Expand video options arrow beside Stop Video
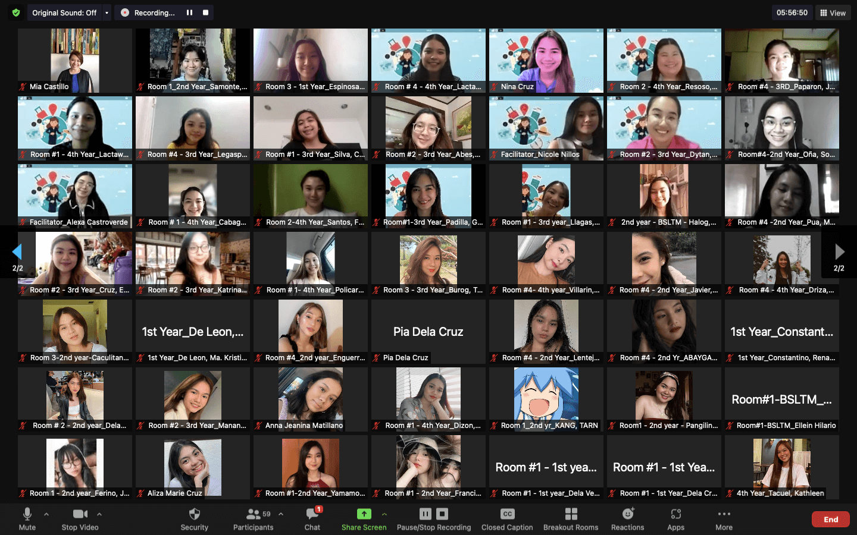The width and height of the screenshot is (857, 535). (x=99, y=514)
